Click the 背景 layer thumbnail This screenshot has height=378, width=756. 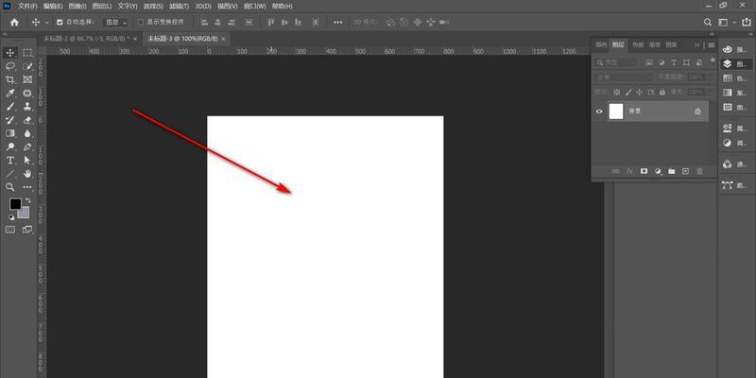coord(616,112)
